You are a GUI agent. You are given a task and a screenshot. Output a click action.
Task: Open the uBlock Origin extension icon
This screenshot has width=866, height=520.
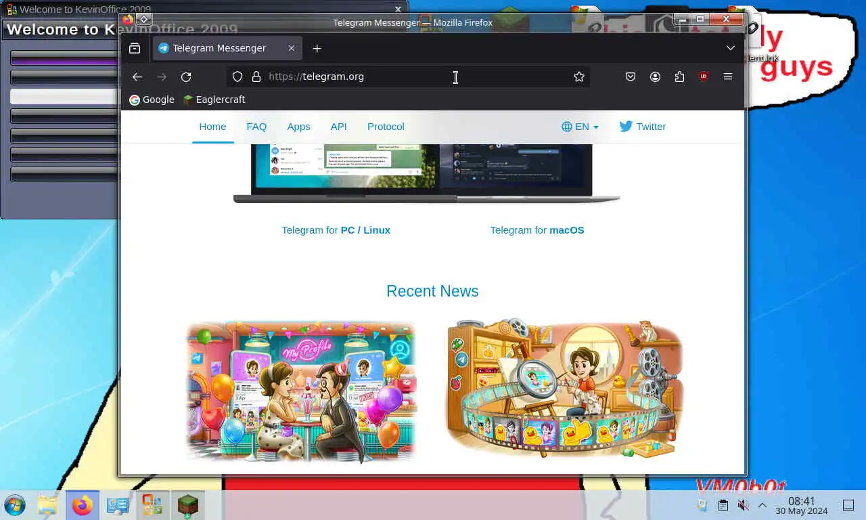[704, 77]
